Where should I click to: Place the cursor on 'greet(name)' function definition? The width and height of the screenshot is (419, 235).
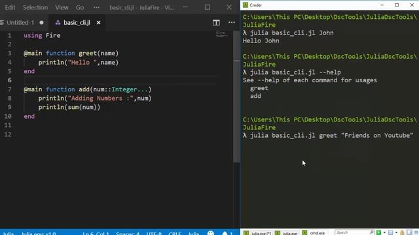98,54
